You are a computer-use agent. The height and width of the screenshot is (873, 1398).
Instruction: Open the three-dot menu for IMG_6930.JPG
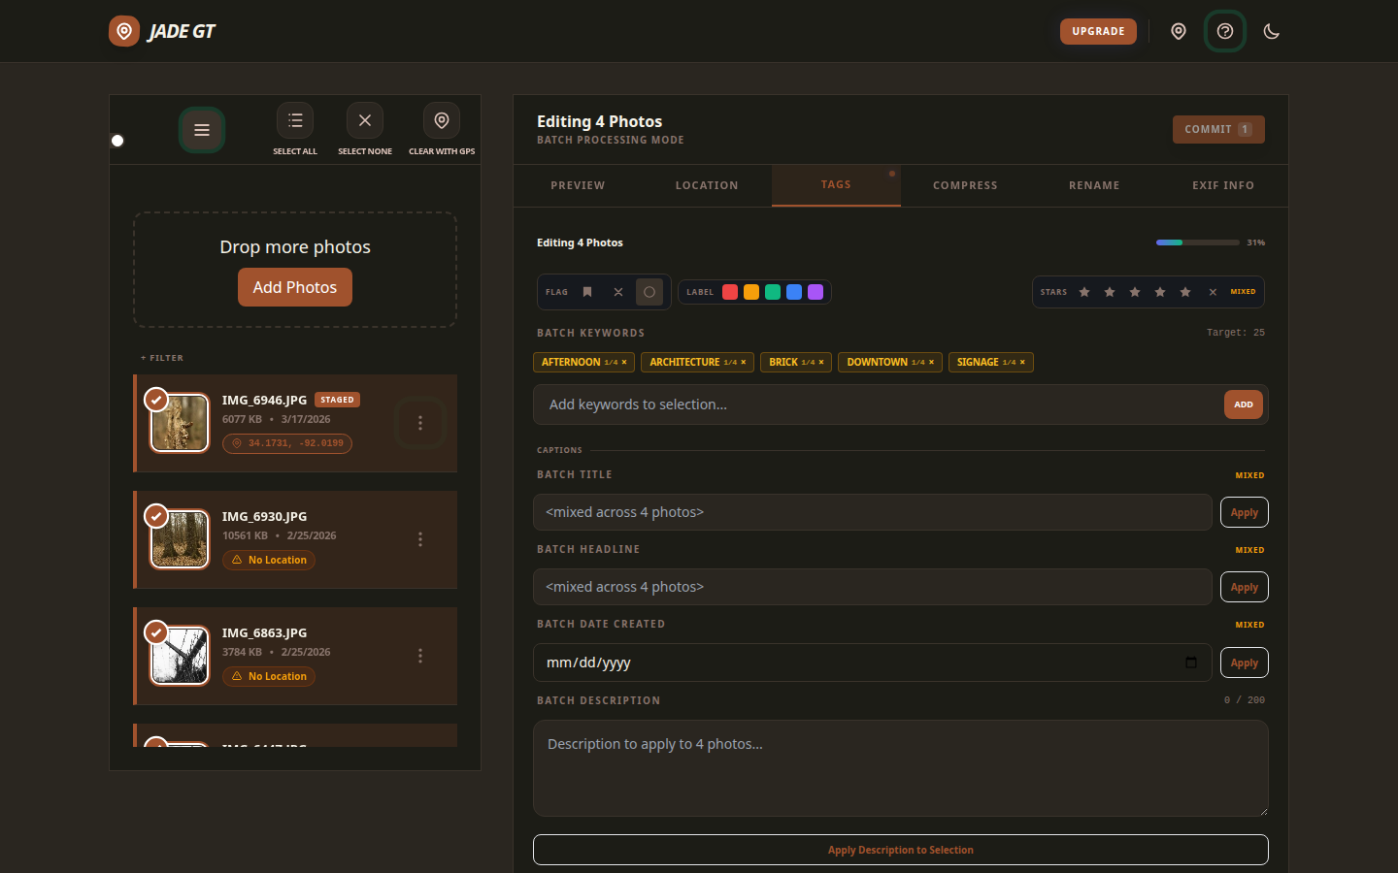point(420,539)
